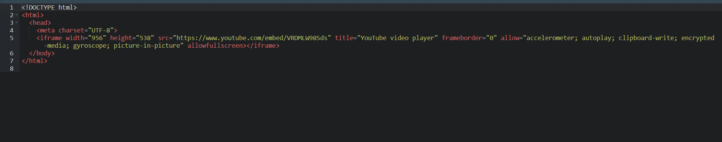Place the cursor on the opening head tag
The height and width of the screenshot is (142, 722).
point(40,23)
